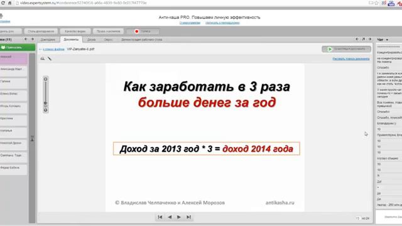Bookmark the page with the star icon
402x226 pixels.
coord(376,3)
